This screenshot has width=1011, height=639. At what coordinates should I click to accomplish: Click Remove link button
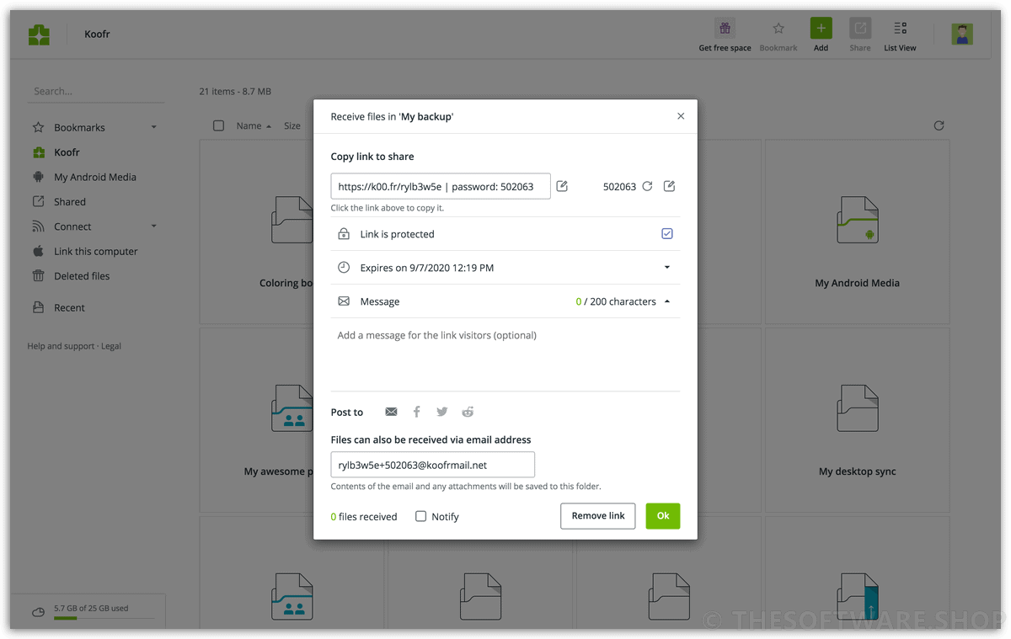[598, 516]
